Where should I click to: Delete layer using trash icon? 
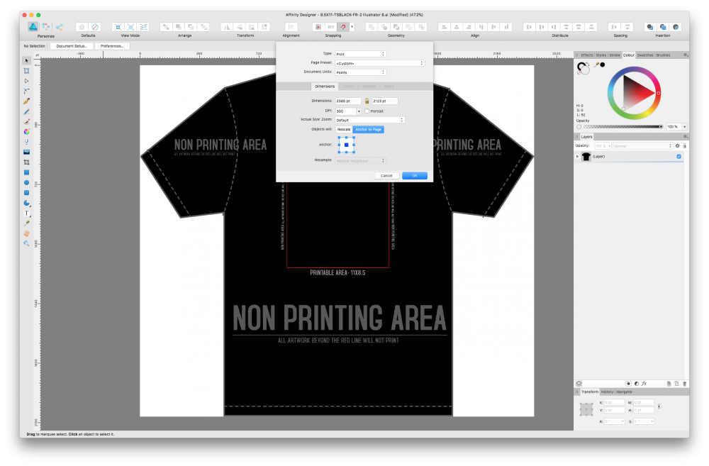[685, 384]
